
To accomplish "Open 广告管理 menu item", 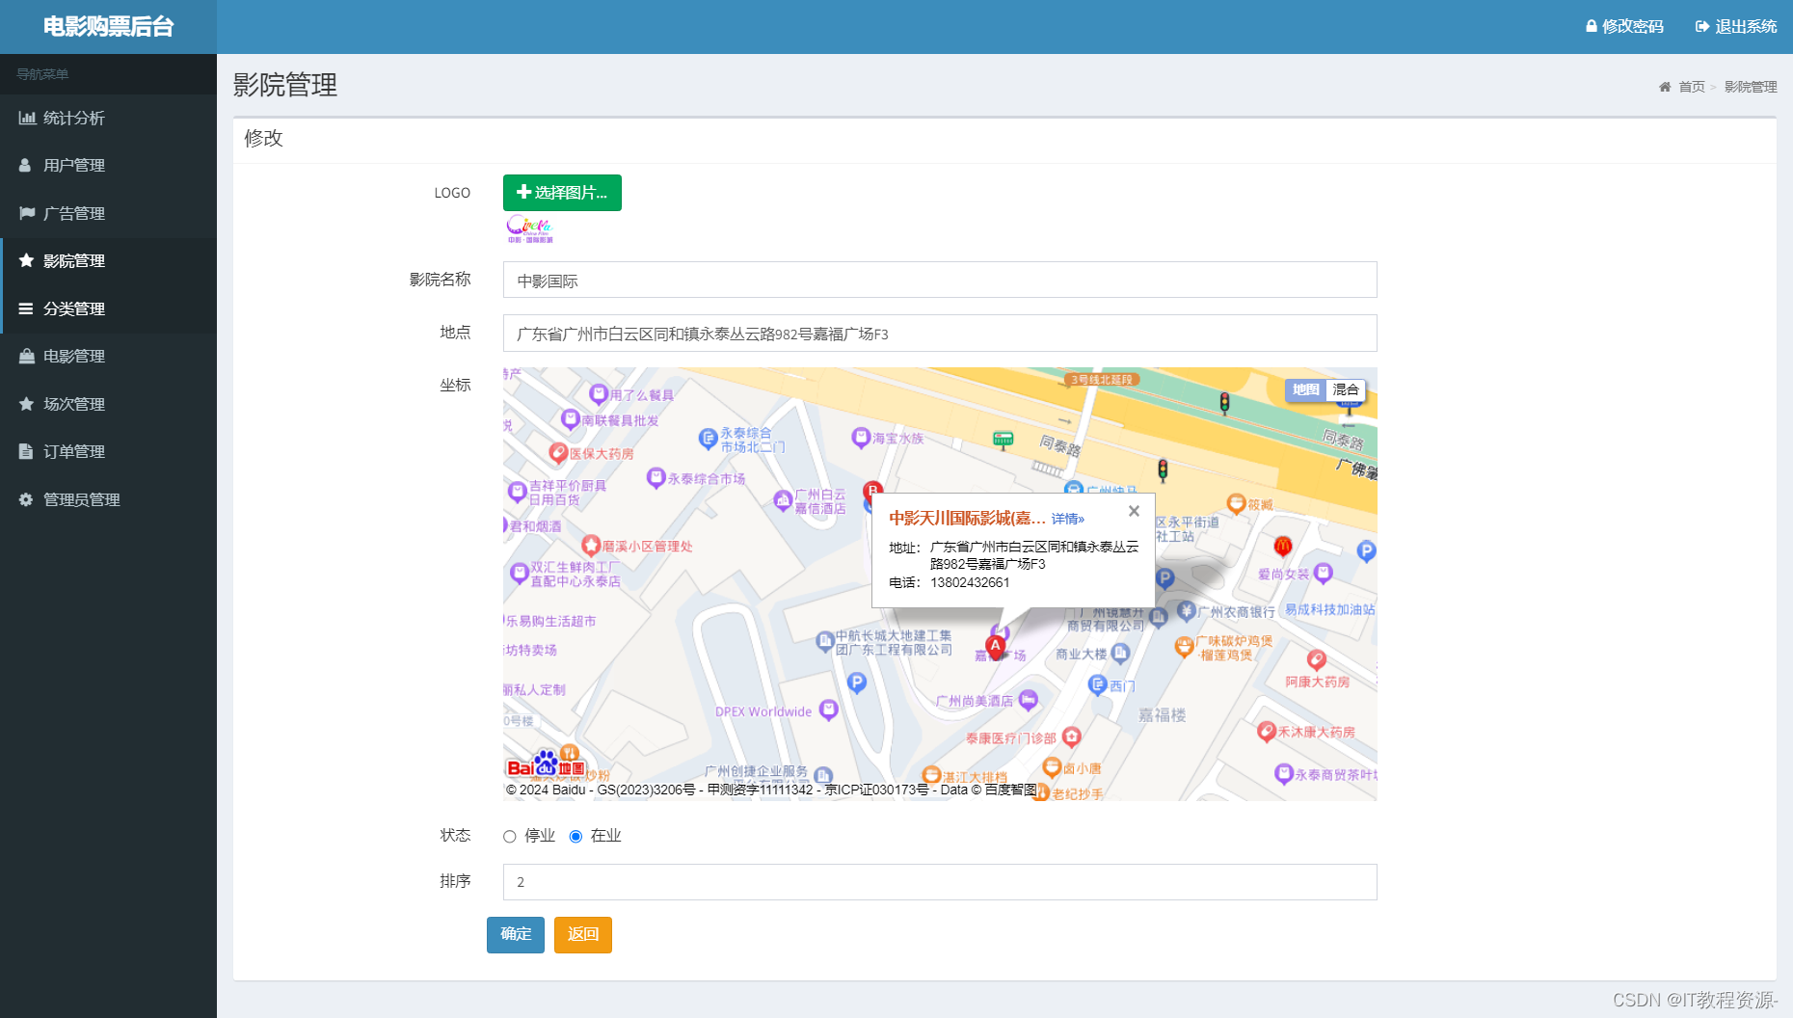I will [108, 213].
